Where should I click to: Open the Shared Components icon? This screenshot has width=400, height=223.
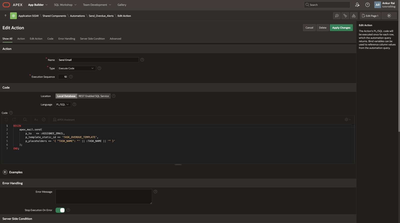point(353,16)
